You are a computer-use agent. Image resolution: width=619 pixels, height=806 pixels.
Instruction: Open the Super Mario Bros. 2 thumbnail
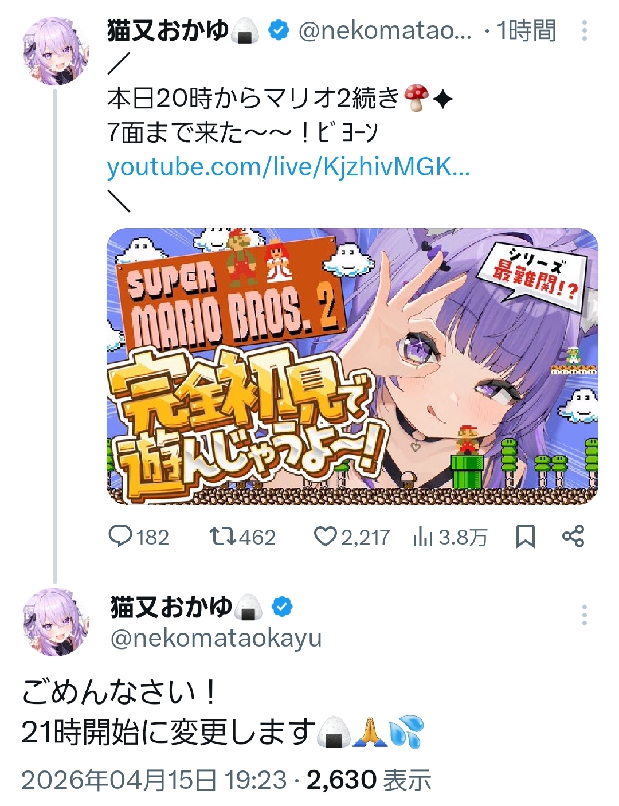(x=352, y=366)
